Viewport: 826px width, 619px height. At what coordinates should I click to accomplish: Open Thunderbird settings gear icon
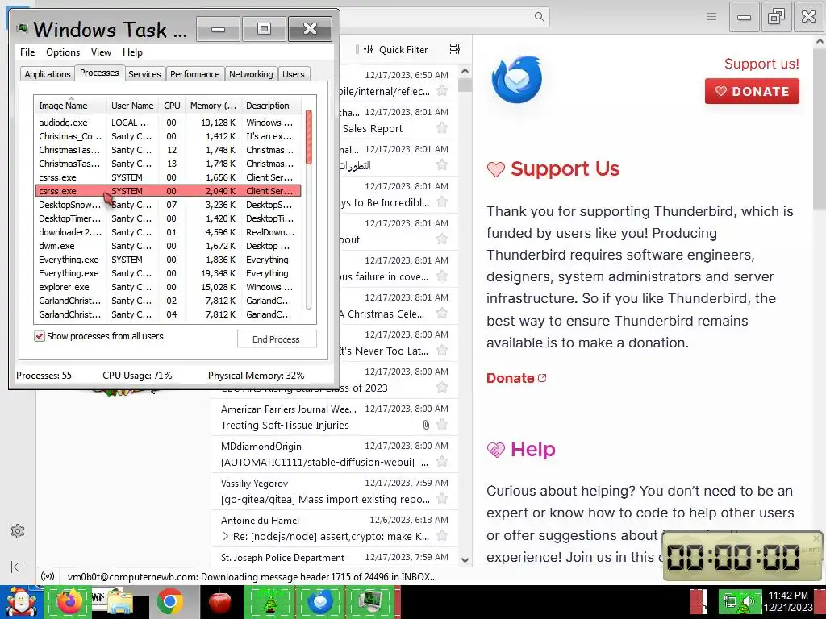(18, 531)
